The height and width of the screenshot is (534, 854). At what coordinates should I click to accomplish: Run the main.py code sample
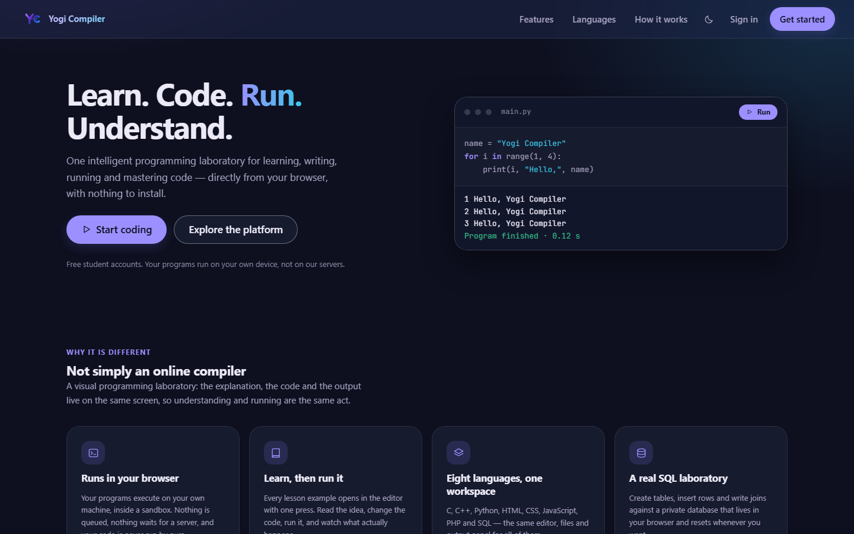click(758, 112)
